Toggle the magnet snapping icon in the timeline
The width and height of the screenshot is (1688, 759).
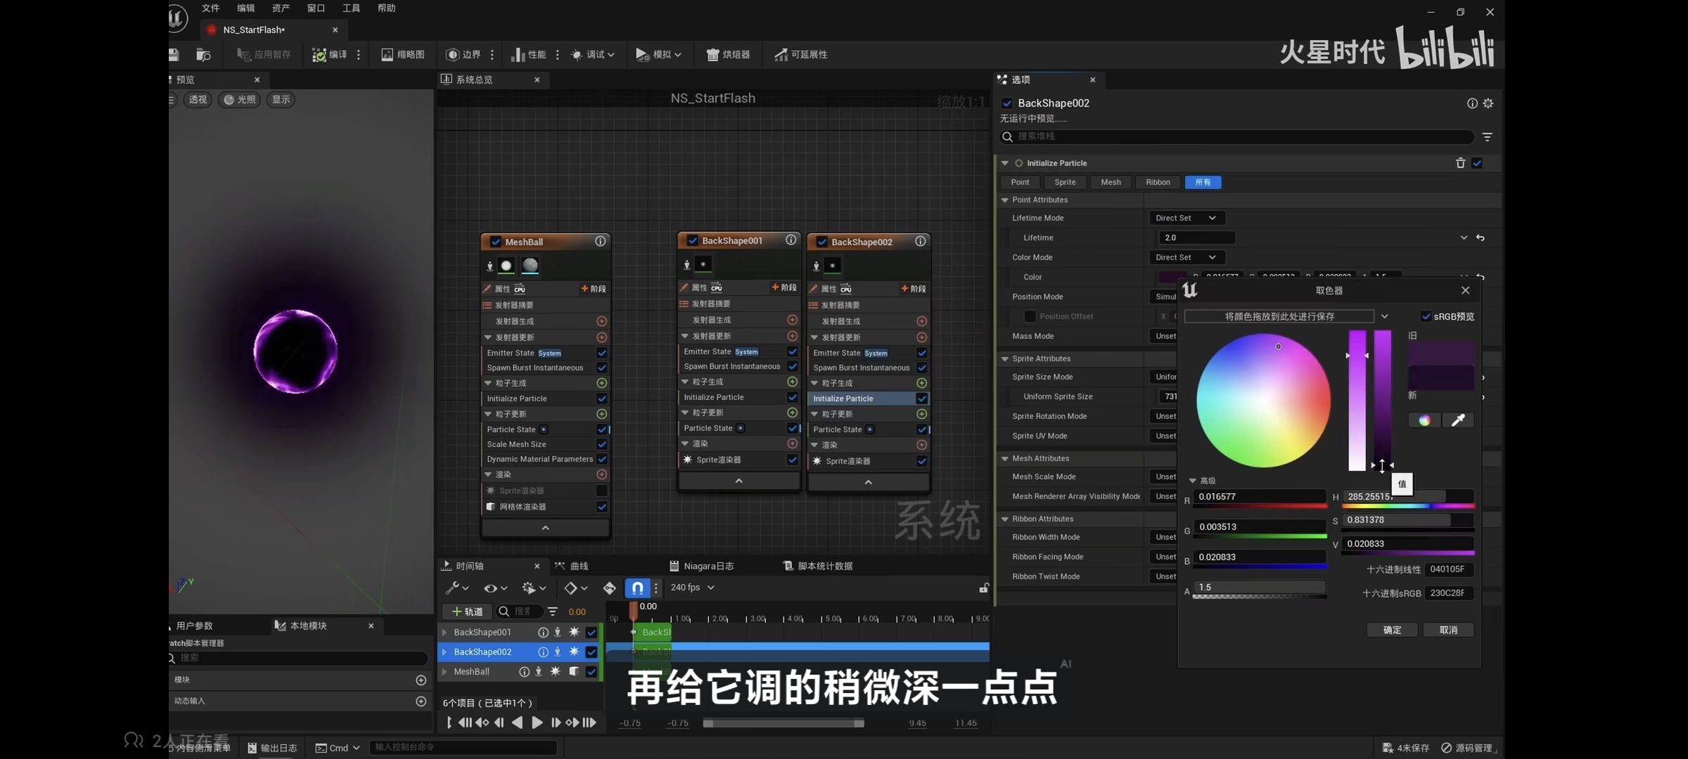tap(637, 588)
